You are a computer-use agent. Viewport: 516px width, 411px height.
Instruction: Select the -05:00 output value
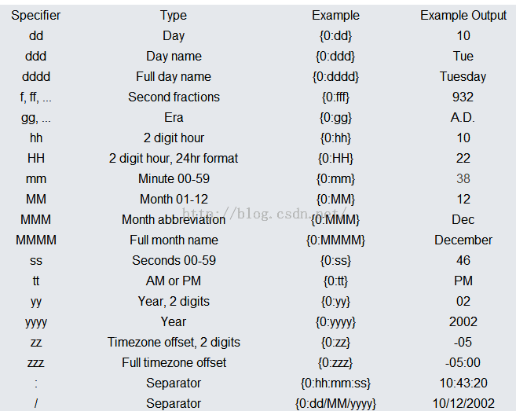[x=463, y=362]
